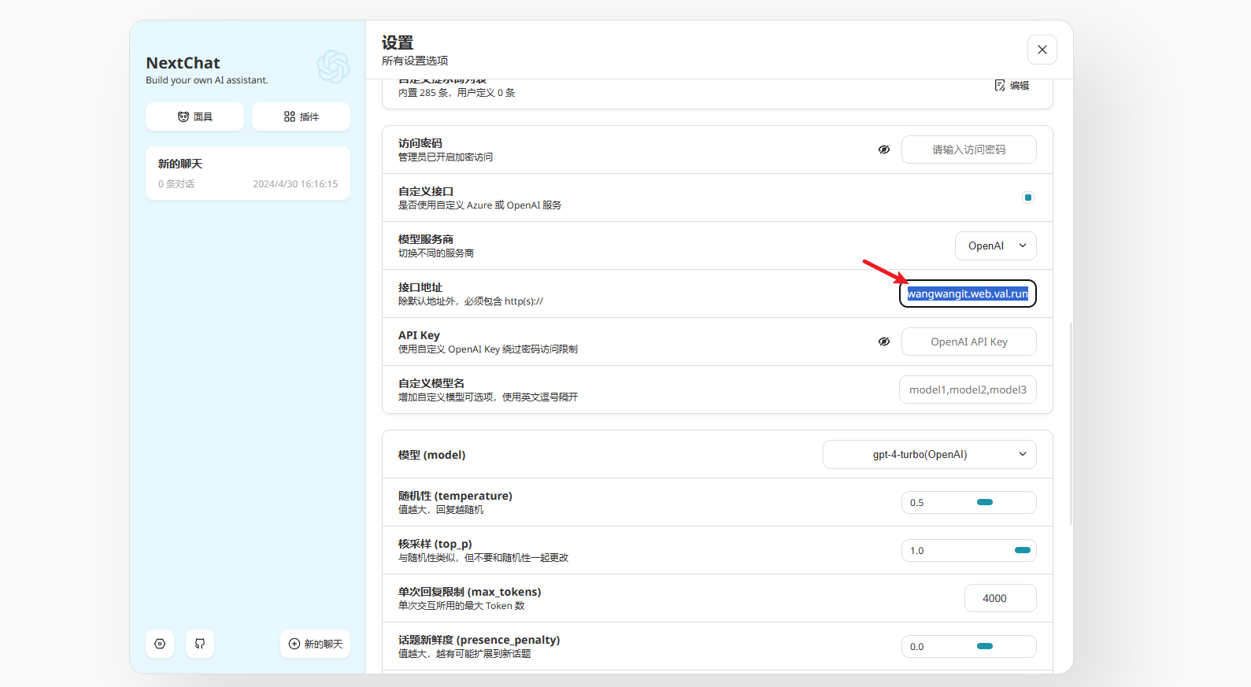1251x687 pixels.
Task: Adjust the top_p slider
Action: (x=1023, y=550)
